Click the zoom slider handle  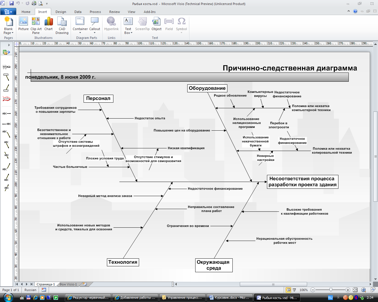(x=331, y=290)
